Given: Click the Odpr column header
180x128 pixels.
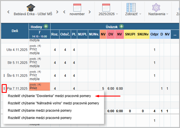Looking at the screenshot, I should pos(154,34).
